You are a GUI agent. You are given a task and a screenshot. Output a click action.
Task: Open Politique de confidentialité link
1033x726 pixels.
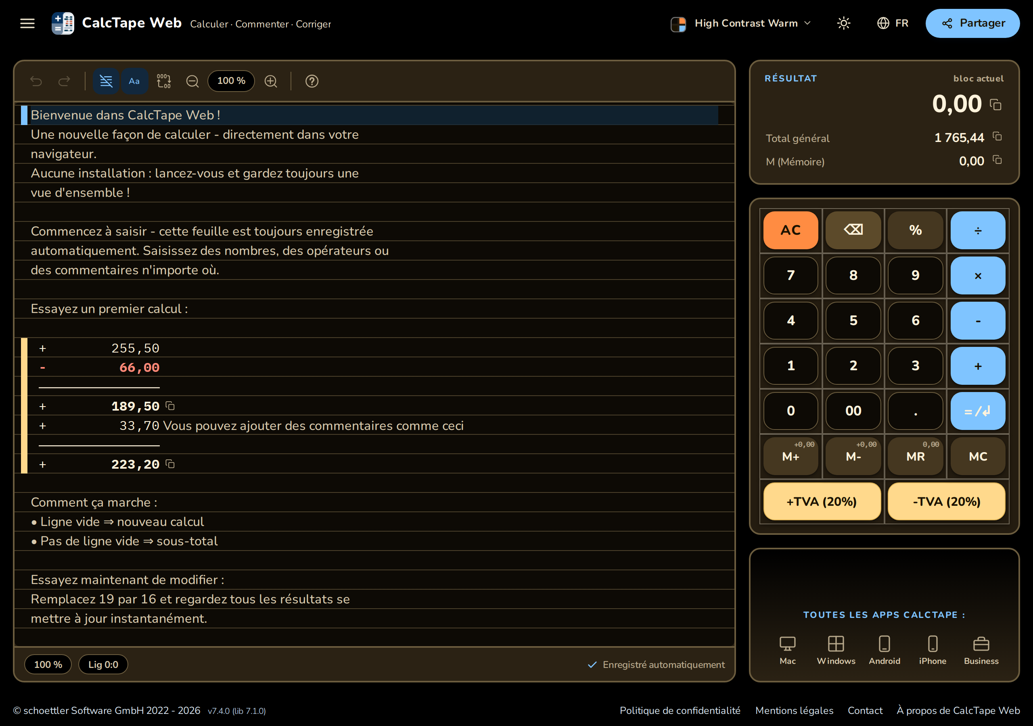click(680, 710)
